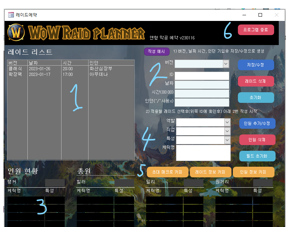
Task: Click the 날짜 column header in raid list
Action: (x=44, y=63)
